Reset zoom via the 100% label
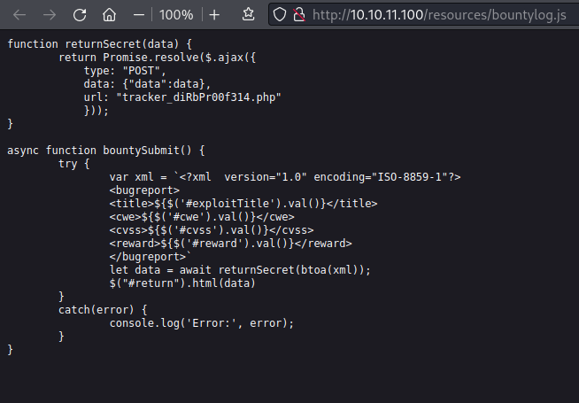Screen dimensions: 579x403 click(176, 15)
